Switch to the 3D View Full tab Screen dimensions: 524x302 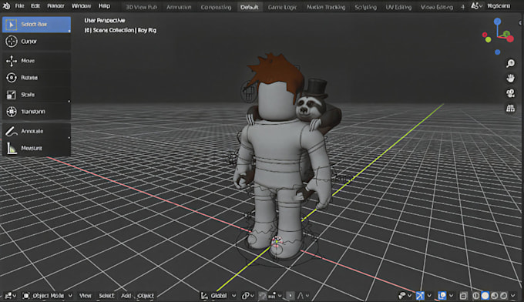pyautogui.click(x=141, y=7)
